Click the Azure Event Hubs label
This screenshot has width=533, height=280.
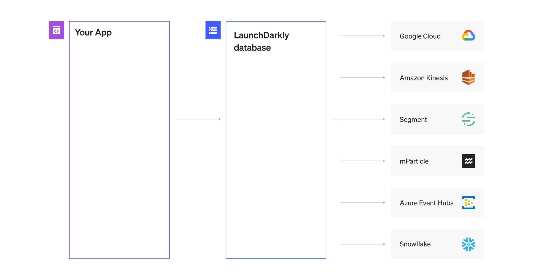tap(426, 203)
